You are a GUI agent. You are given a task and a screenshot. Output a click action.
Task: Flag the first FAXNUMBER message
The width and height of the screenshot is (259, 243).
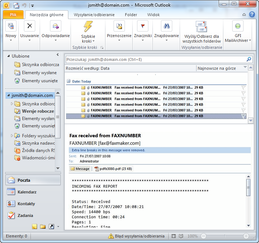point(244,87)
